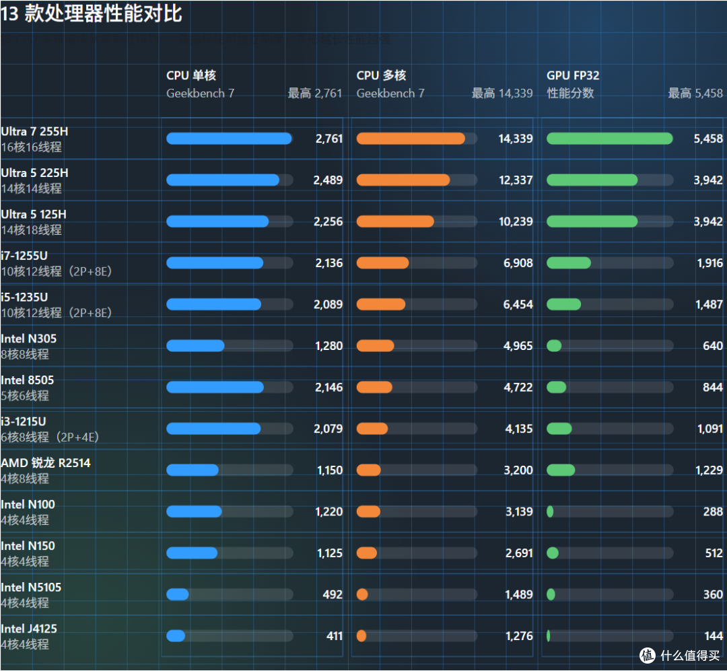727x671 pixels.
Task: Click the GPU score 1,487
Action: click(x=709, y=305)
